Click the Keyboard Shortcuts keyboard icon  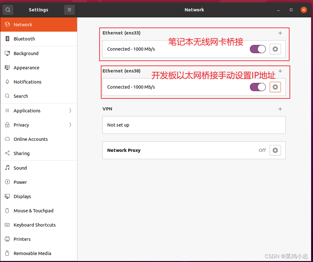click(7, 225)
